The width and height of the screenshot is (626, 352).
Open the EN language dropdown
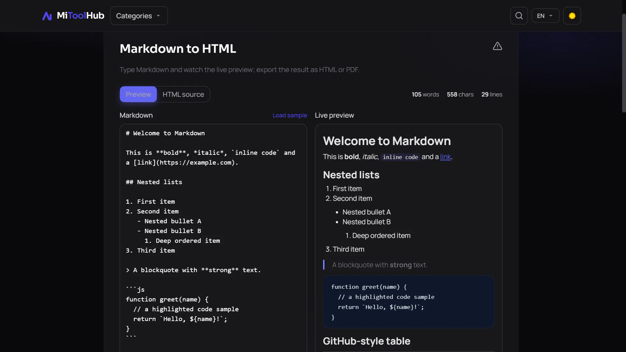[x=545, y=16]
